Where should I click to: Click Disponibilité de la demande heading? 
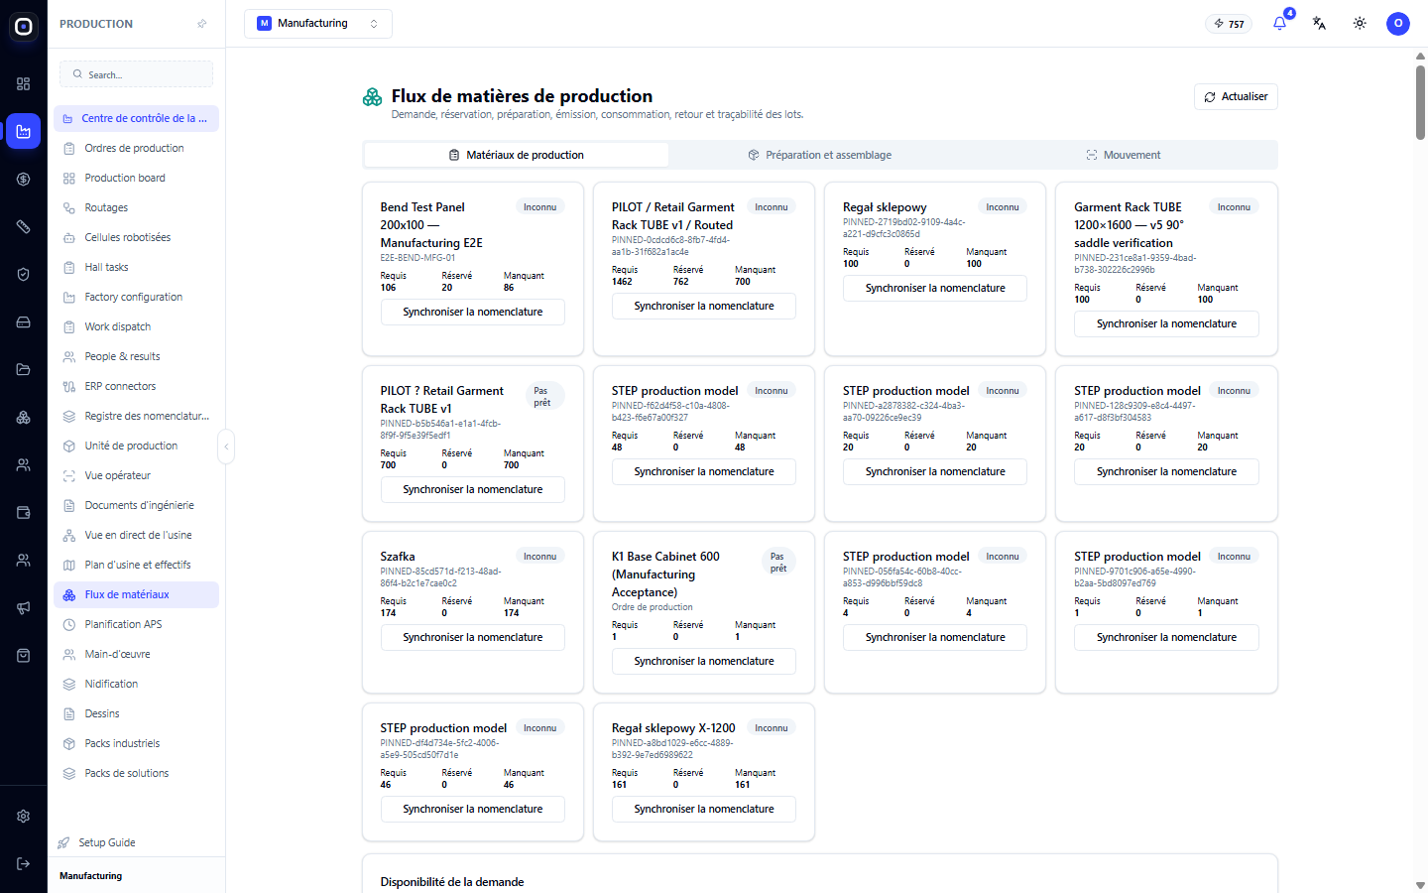452,882
